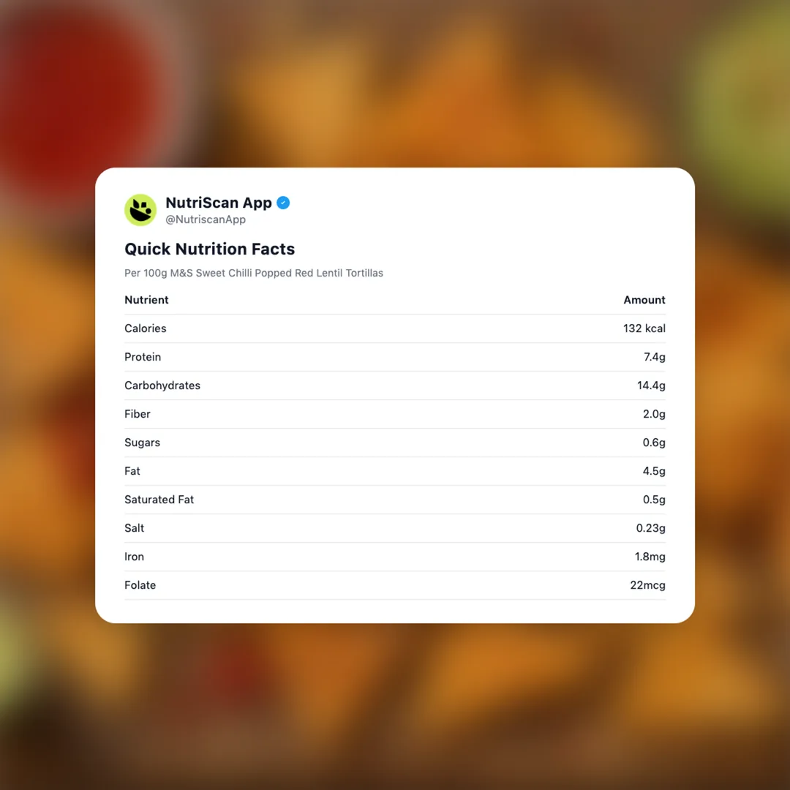
Task: Click the Nutrient column header
Action: click(146, 300)
